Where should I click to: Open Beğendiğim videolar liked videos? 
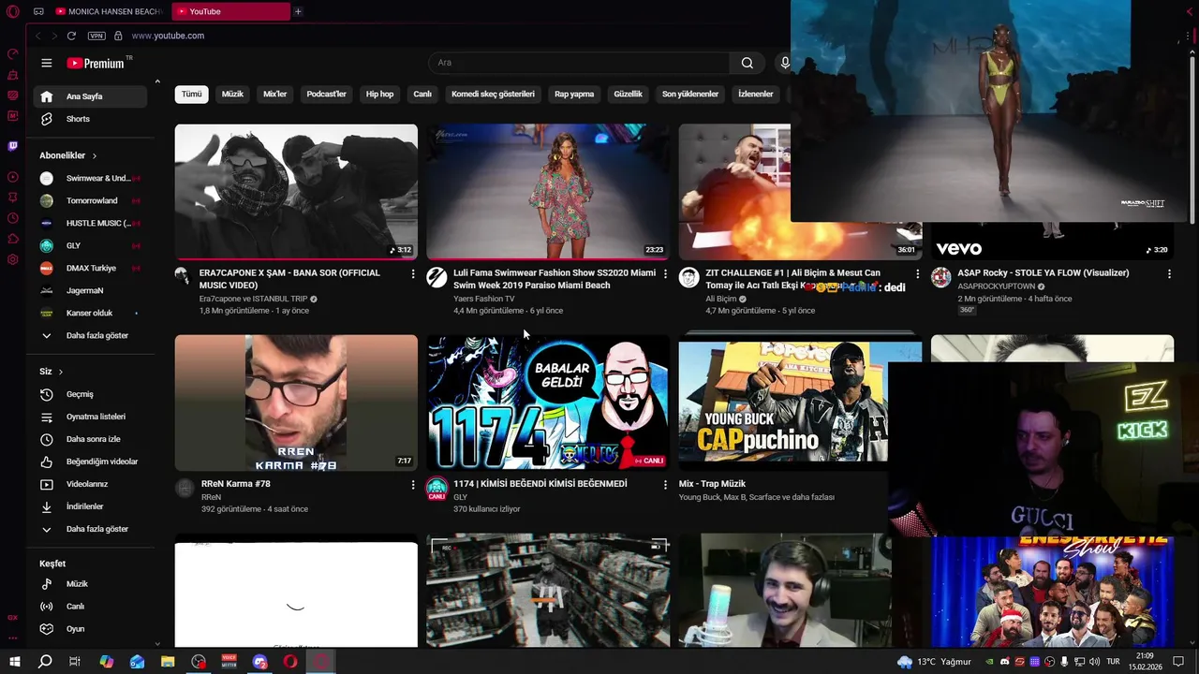[90, 462]
